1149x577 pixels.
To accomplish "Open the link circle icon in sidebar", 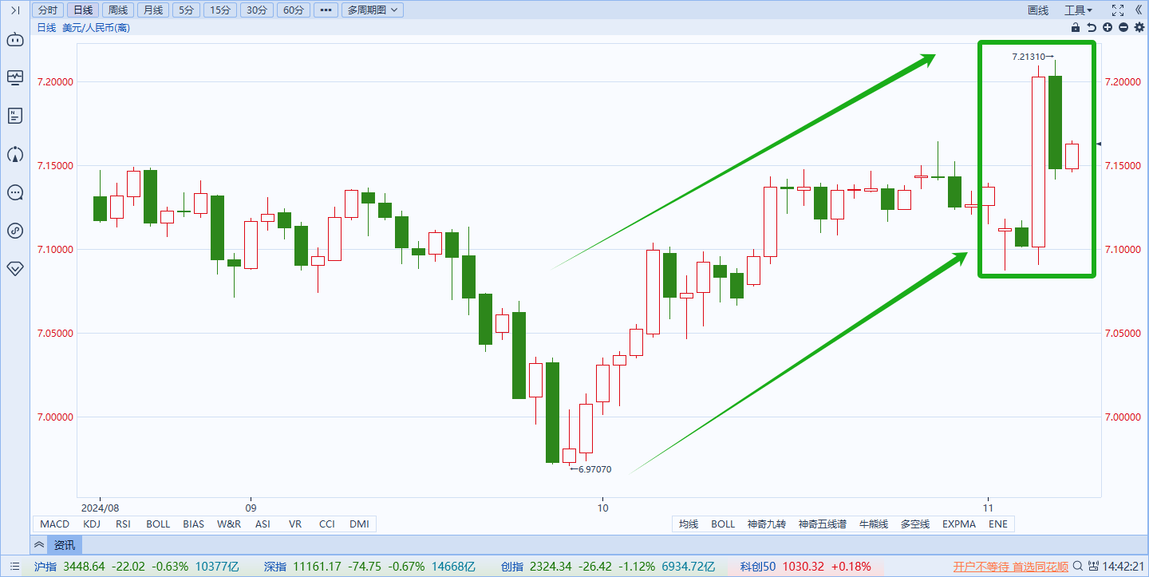I will coord(15,231).
